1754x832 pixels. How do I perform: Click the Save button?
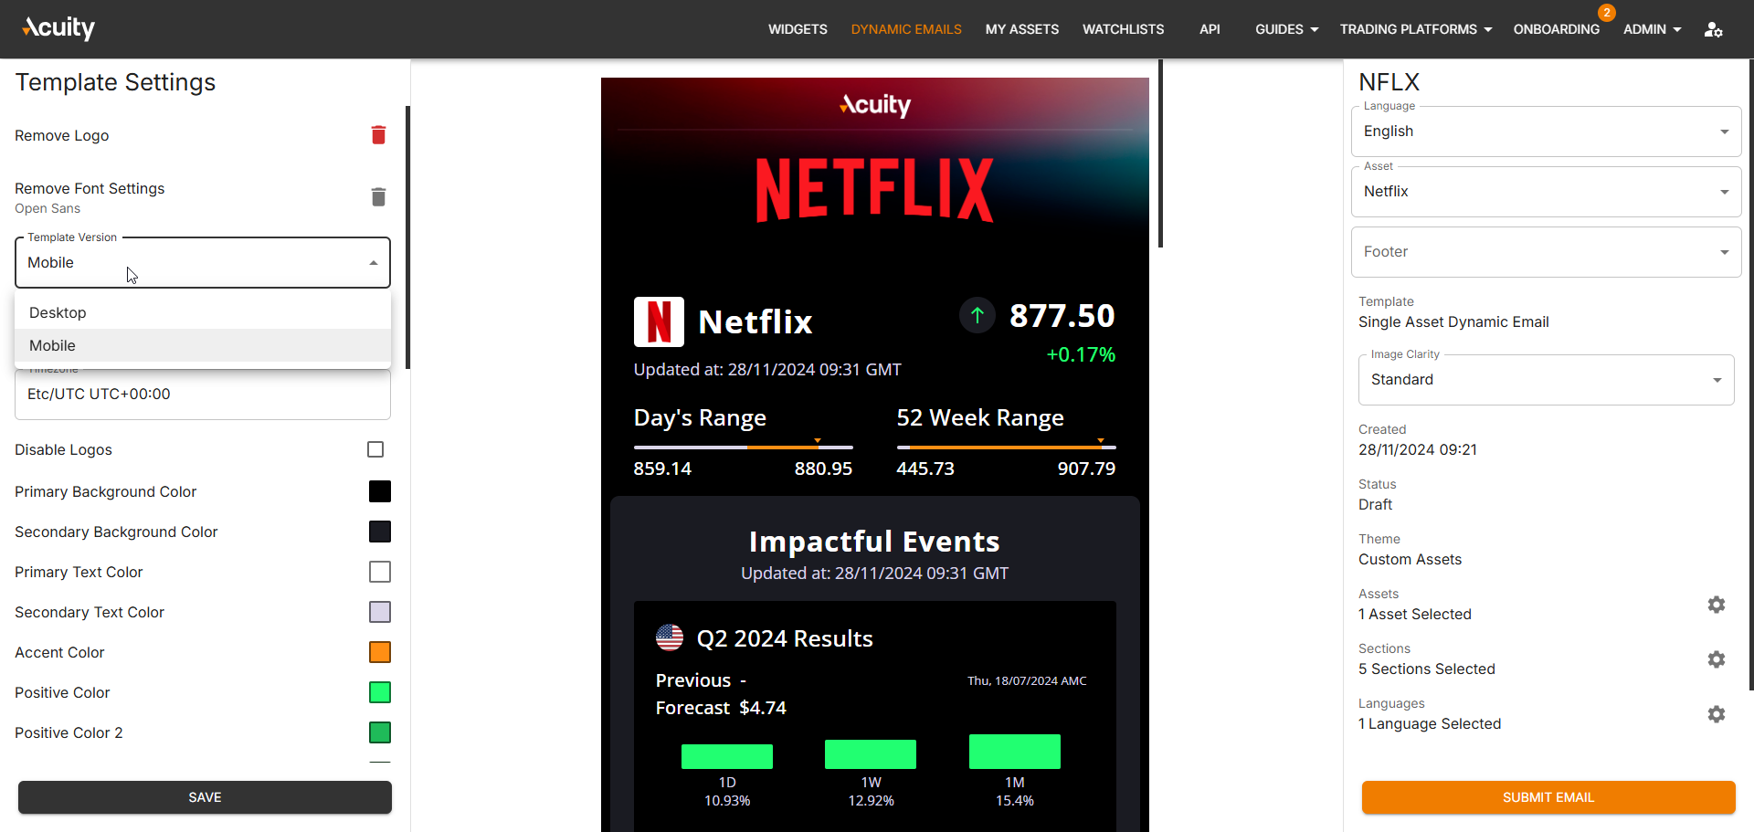pyautogui.click(x=205, y=797)
